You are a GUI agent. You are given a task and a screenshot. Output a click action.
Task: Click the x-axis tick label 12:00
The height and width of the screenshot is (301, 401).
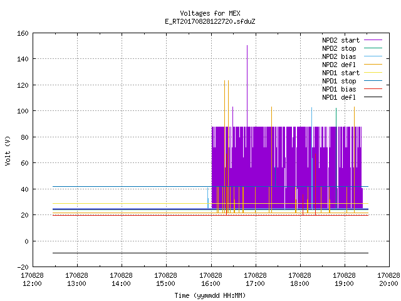32,284
